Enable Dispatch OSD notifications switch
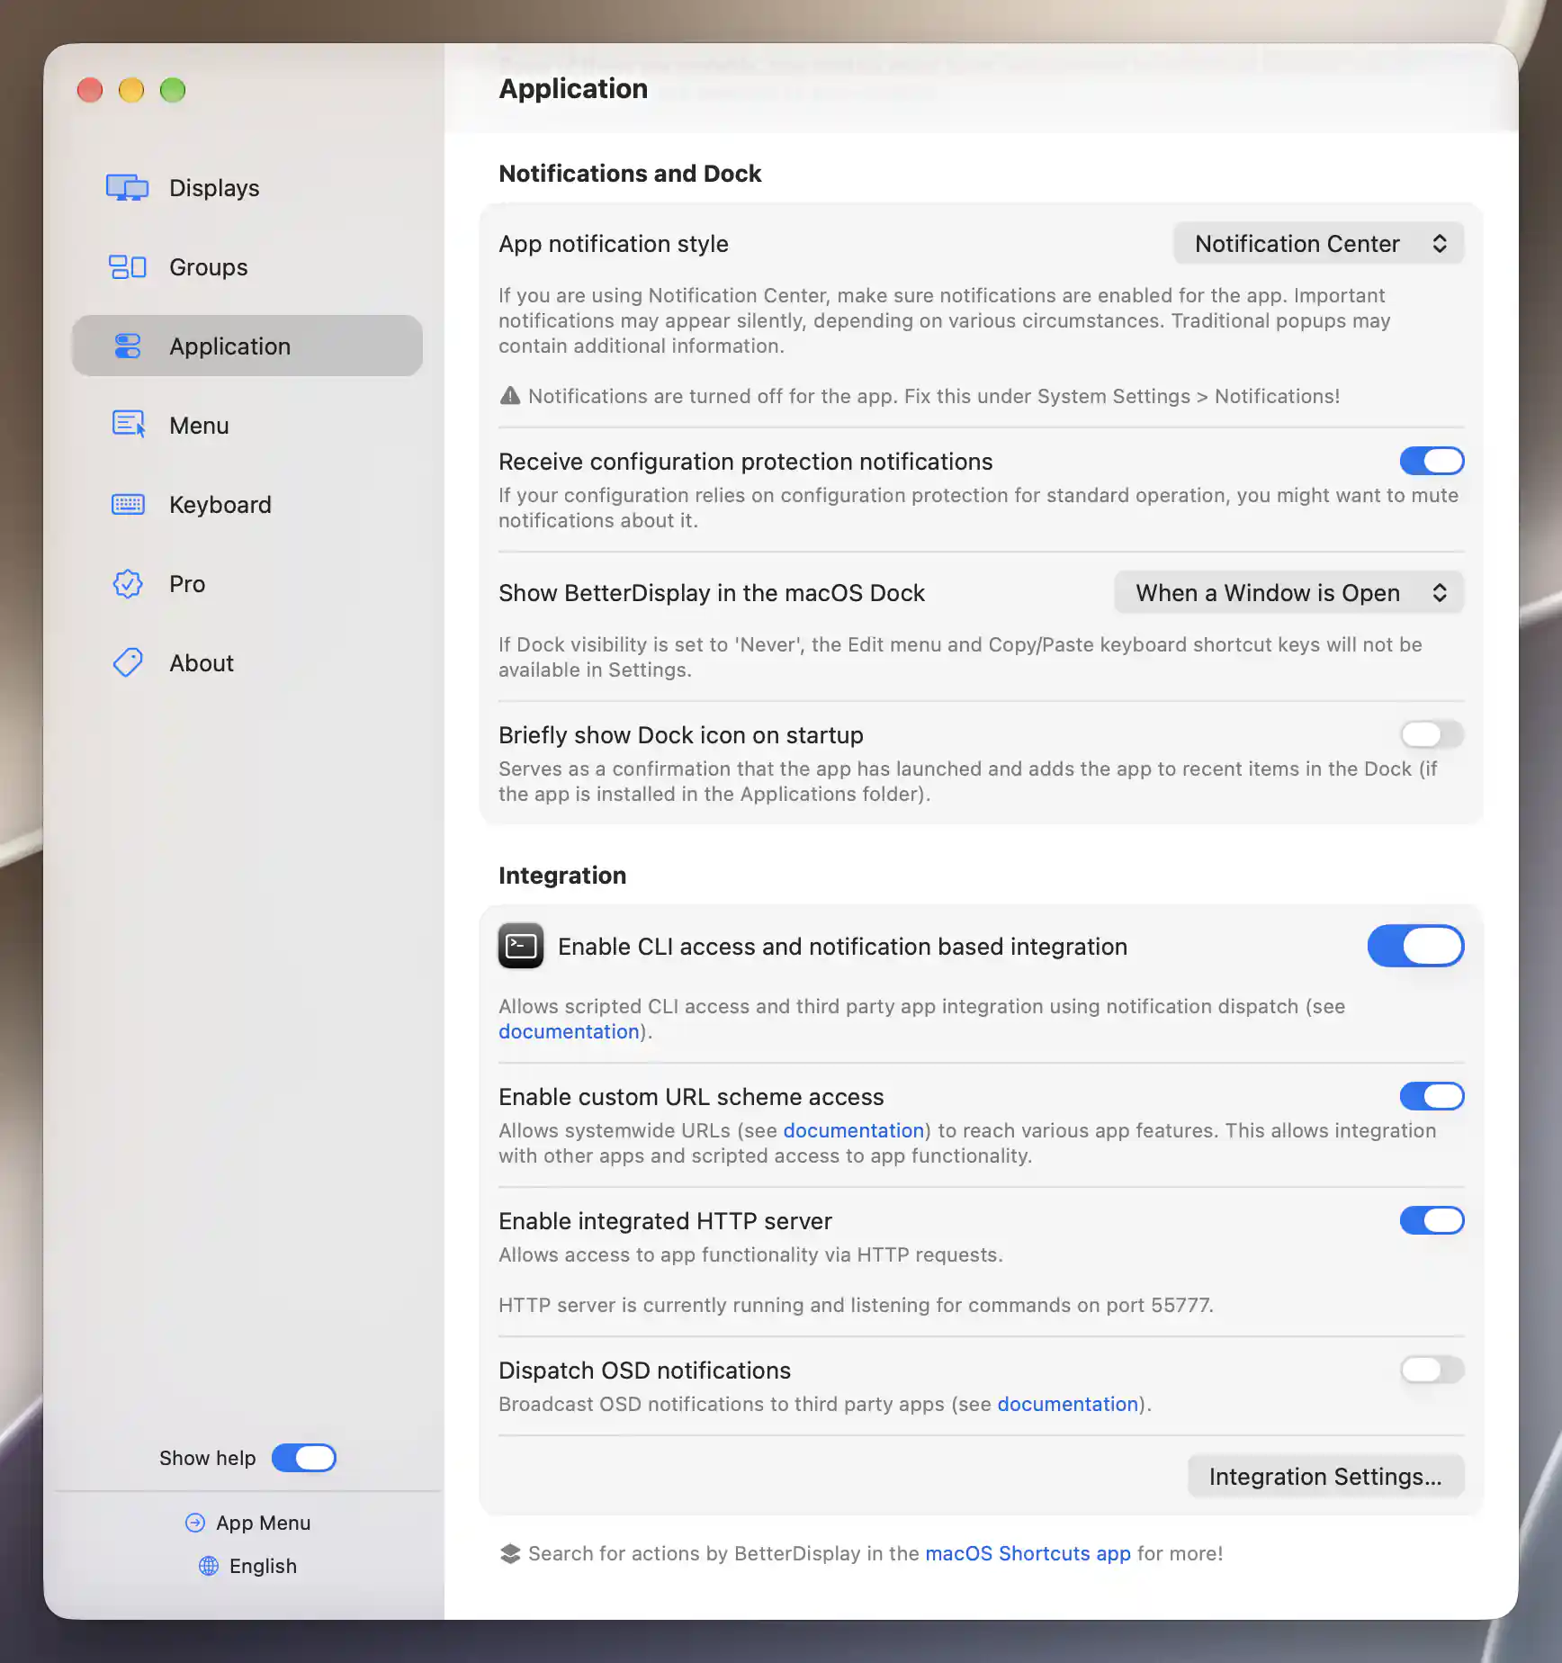The height and width of the screenshot is (1663, 1562). (x=1432, y=1370)
